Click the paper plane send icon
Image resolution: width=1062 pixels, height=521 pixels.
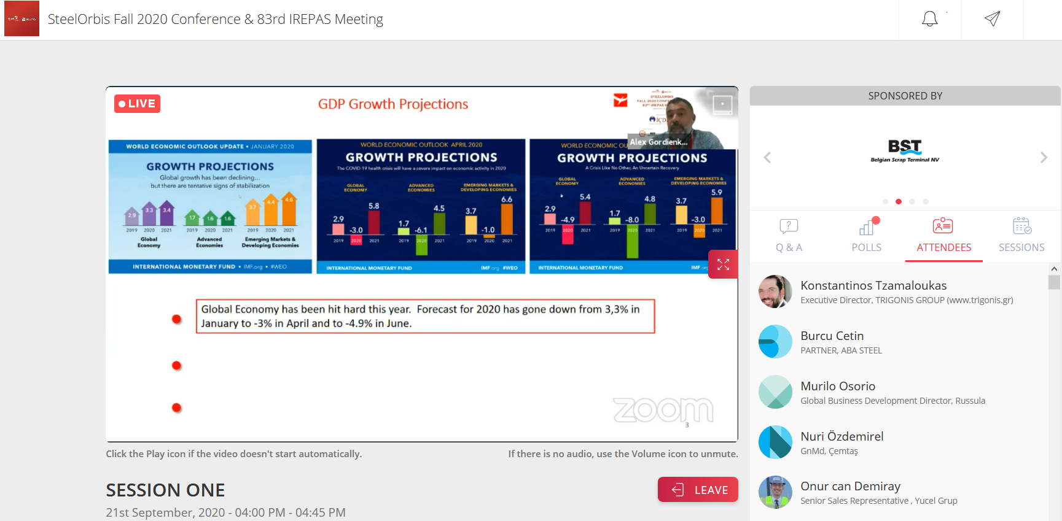click(x=992, y=19)
